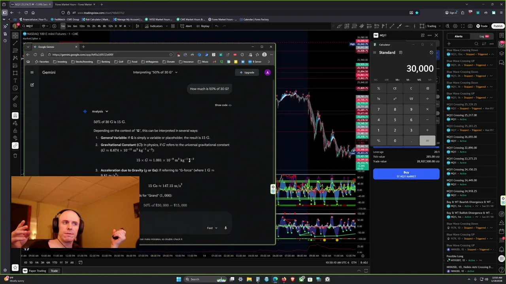Viewport: 506px width, 284px height.
Task: Toggle calculator keep-on-top icon next to Standard
Action: [x=400, y=52]
